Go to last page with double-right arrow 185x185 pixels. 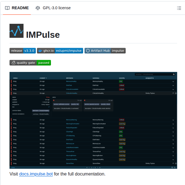pos(100,167)
